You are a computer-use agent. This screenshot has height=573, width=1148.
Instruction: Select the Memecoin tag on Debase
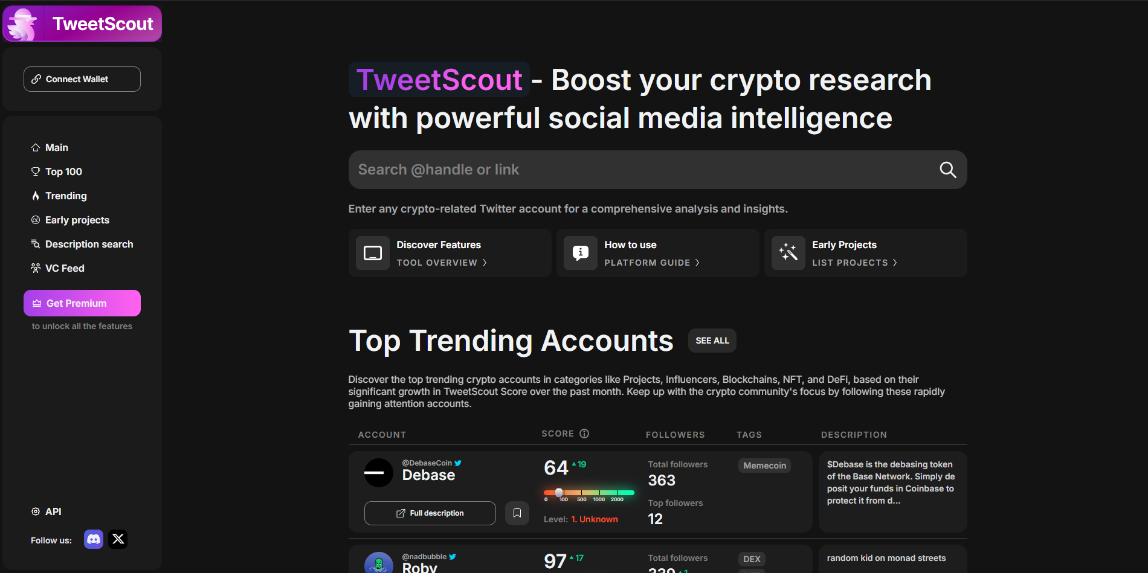coord(764,465)
